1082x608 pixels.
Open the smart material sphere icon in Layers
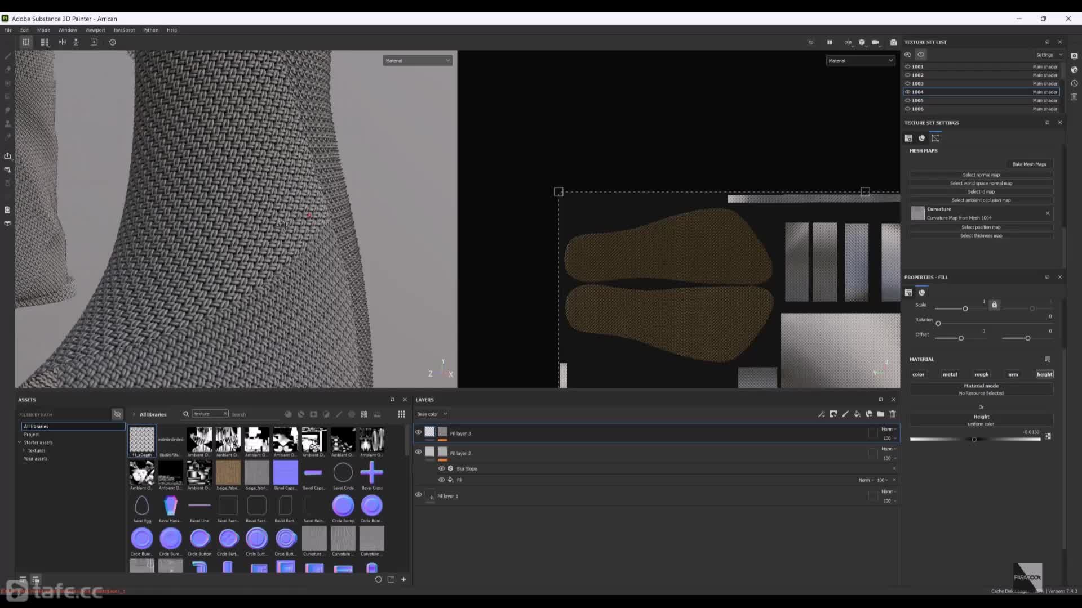(869, 414)
